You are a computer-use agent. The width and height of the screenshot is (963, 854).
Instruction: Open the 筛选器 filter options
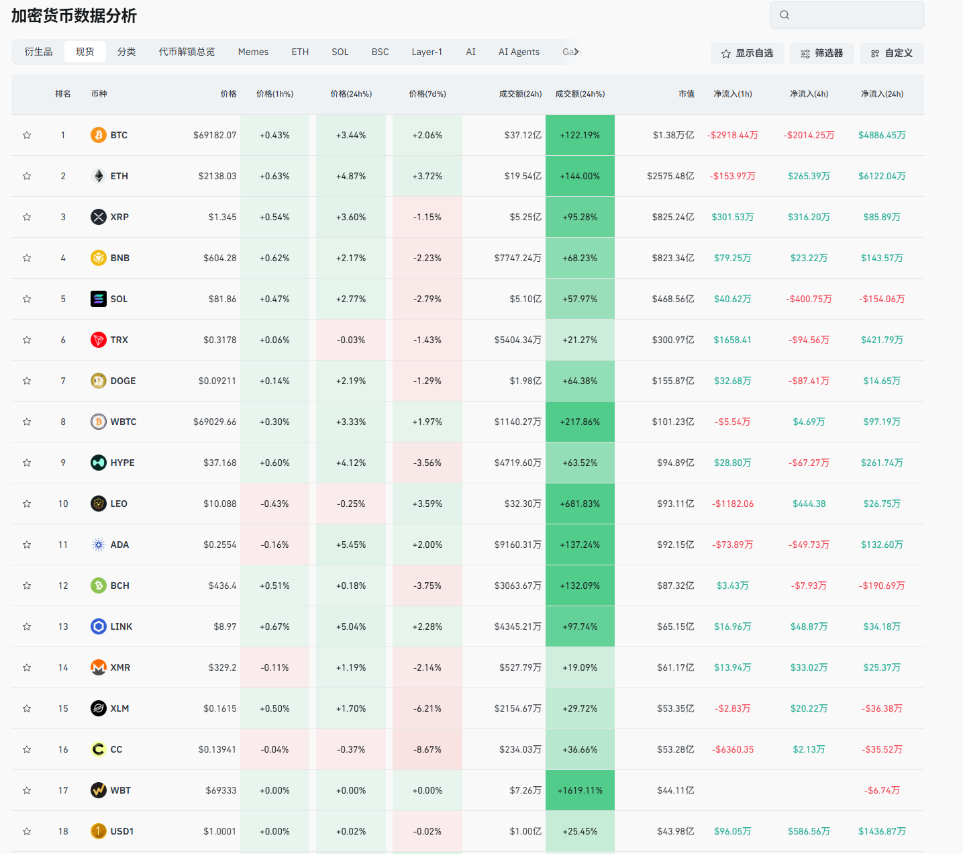pyautogui.click(x=821, y=53)
